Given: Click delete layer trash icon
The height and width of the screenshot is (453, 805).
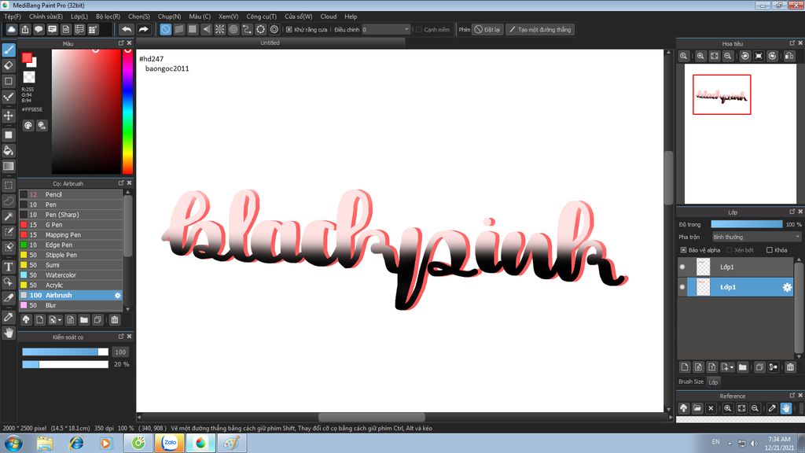Looking at the screenshot, I should click(790, 366).
